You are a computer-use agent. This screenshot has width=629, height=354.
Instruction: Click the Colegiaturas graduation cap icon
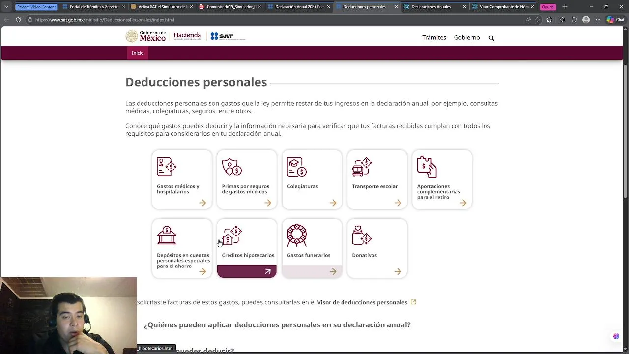tap(297, 167)
